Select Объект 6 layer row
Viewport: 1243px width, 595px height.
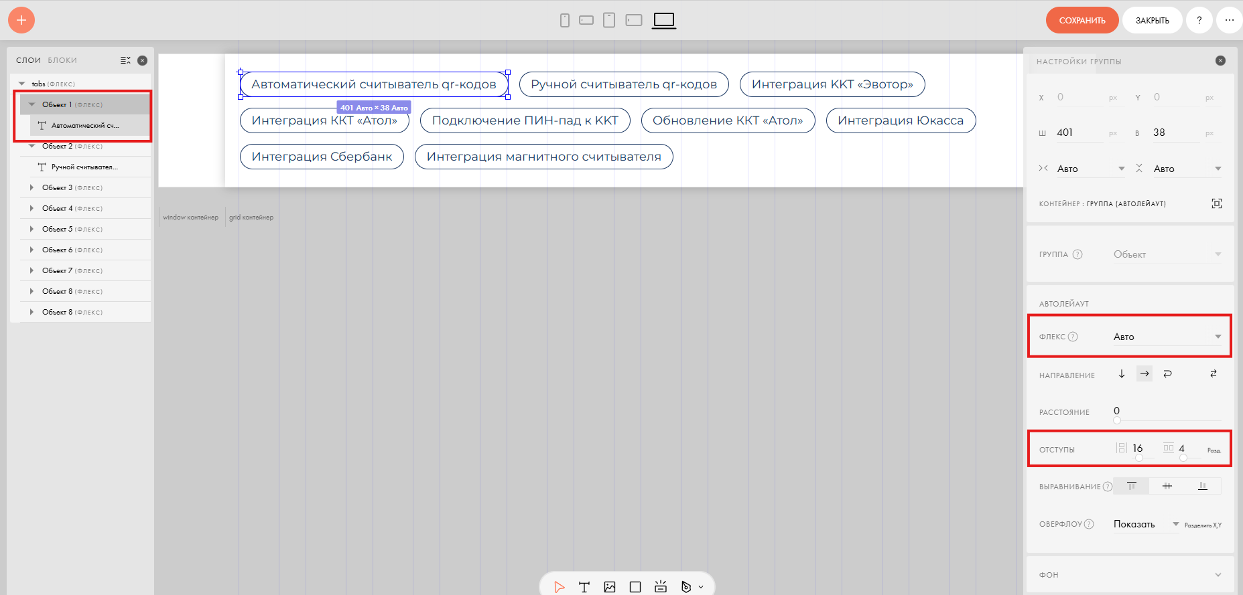pos(85,250)
